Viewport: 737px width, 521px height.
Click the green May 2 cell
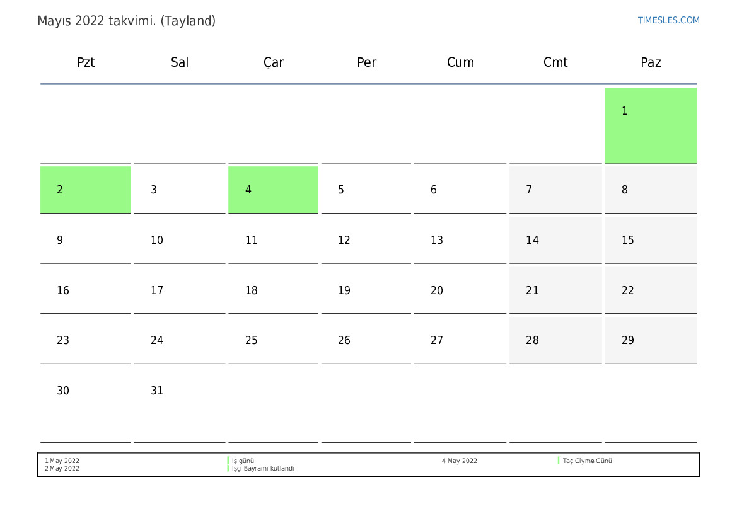[x=86, y=190]
